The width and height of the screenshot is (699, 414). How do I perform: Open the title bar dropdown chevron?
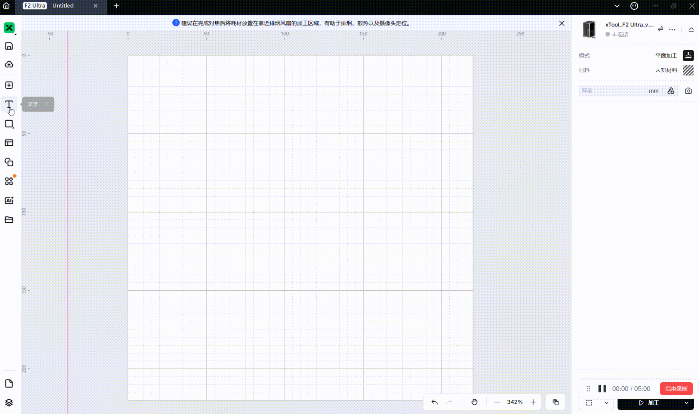tap(617, 6)
